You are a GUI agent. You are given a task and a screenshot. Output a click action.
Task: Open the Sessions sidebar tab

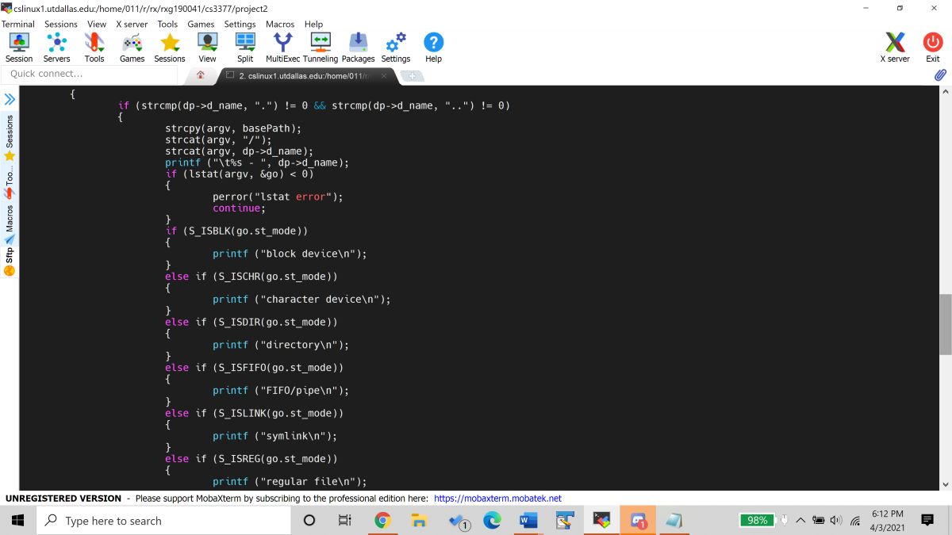click(10, 137)
